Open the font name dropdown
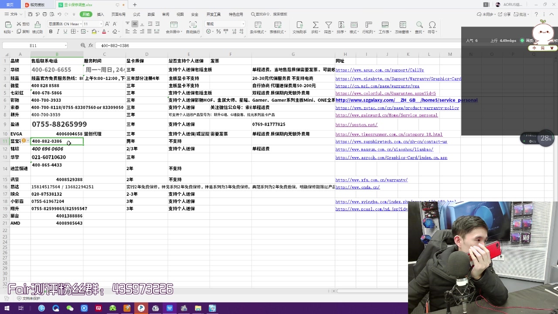Screen dimensions: 558x314 [81, 24]
